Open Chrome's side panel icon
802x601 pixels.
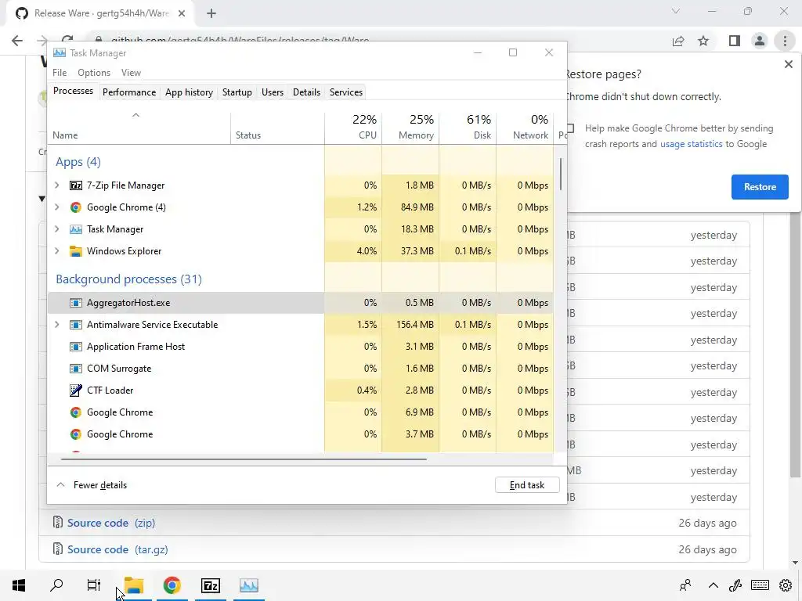click(735, 41)
